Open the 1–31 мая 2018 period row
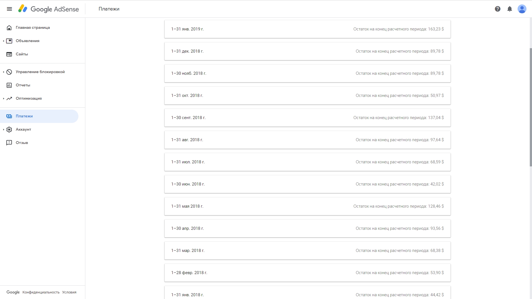Viewport: 532px width, 299px height. click(x=307, y=206)
